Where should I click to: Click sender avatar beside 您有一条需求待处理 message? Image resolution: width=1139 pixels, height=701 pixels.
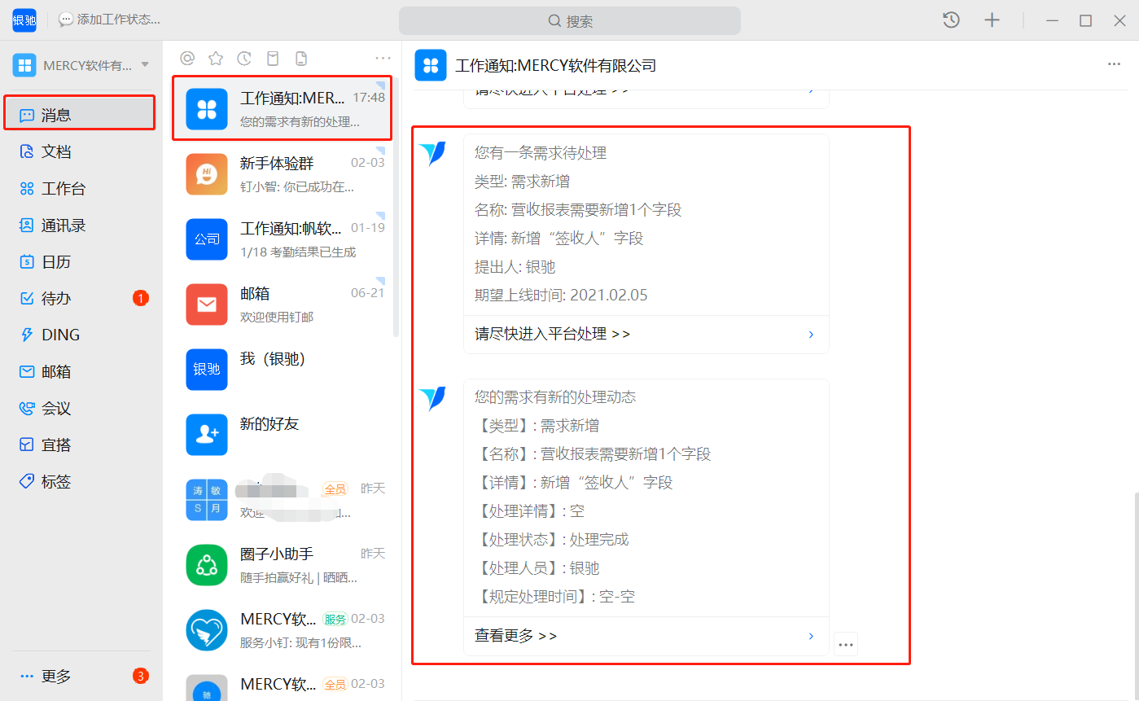432,154
